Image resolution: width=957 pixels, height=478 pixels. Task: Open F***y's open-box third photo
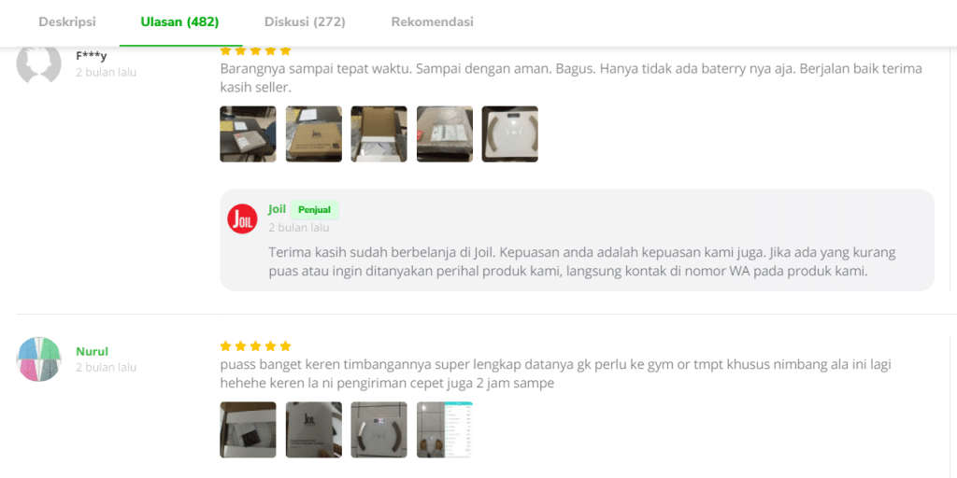tap(379, 134)
